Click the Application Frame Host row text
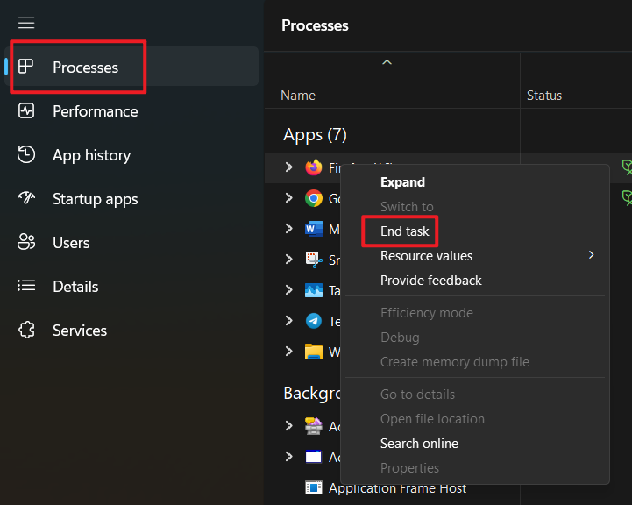 pyautogui.click(x=397, y=488)
